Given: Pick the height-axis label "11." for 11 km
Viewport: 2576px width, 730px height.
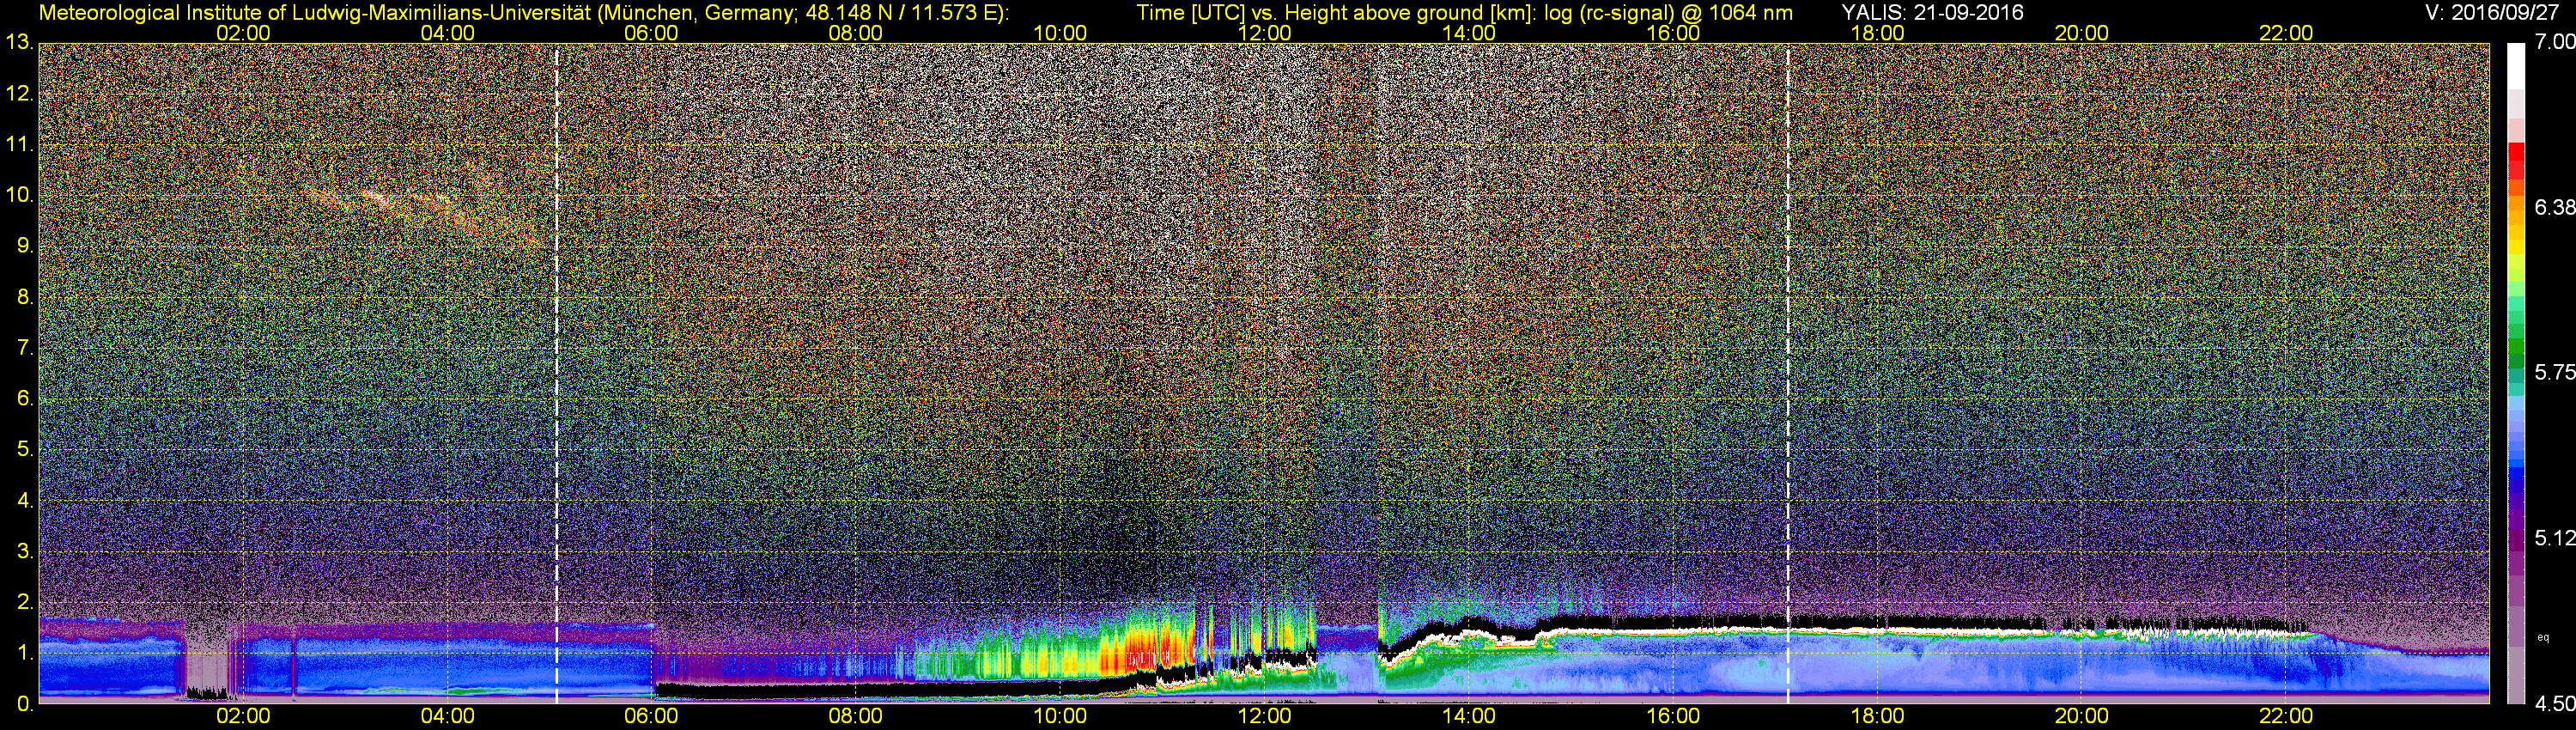Looking at the screenshot, I should [21, 144].
